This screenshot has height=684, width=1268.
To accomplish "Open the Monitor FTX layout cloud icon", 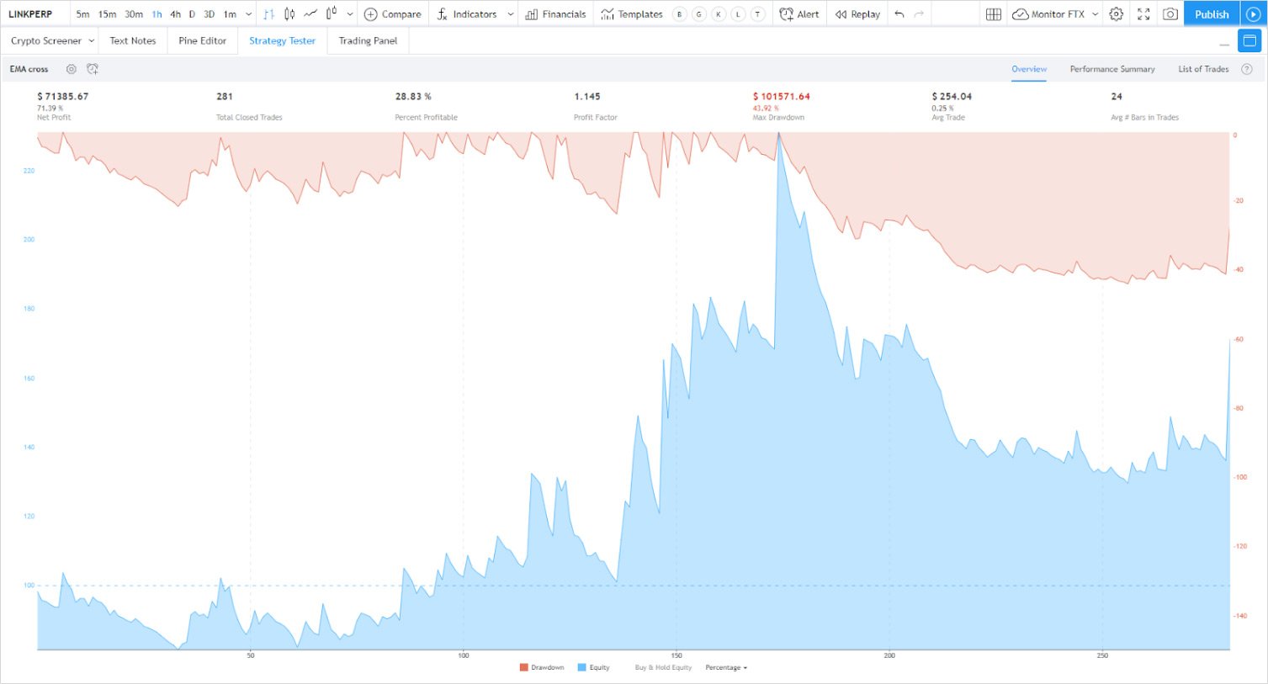I will (1020, 14).
